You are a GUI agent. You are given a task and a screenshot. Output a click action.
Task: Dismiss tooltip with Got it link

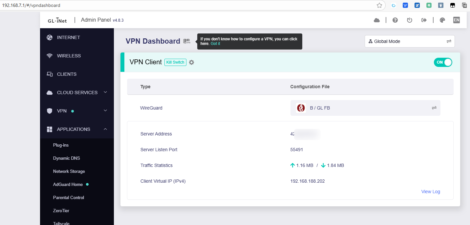(215, 44)
